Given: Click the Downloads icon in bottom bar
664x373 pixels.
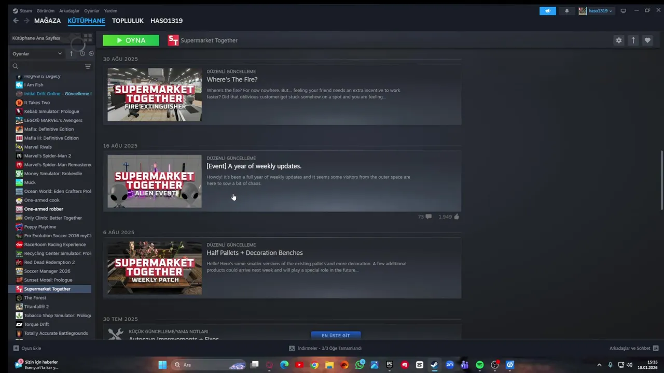Looking at the screenshot, I should [x=292, y=348].
